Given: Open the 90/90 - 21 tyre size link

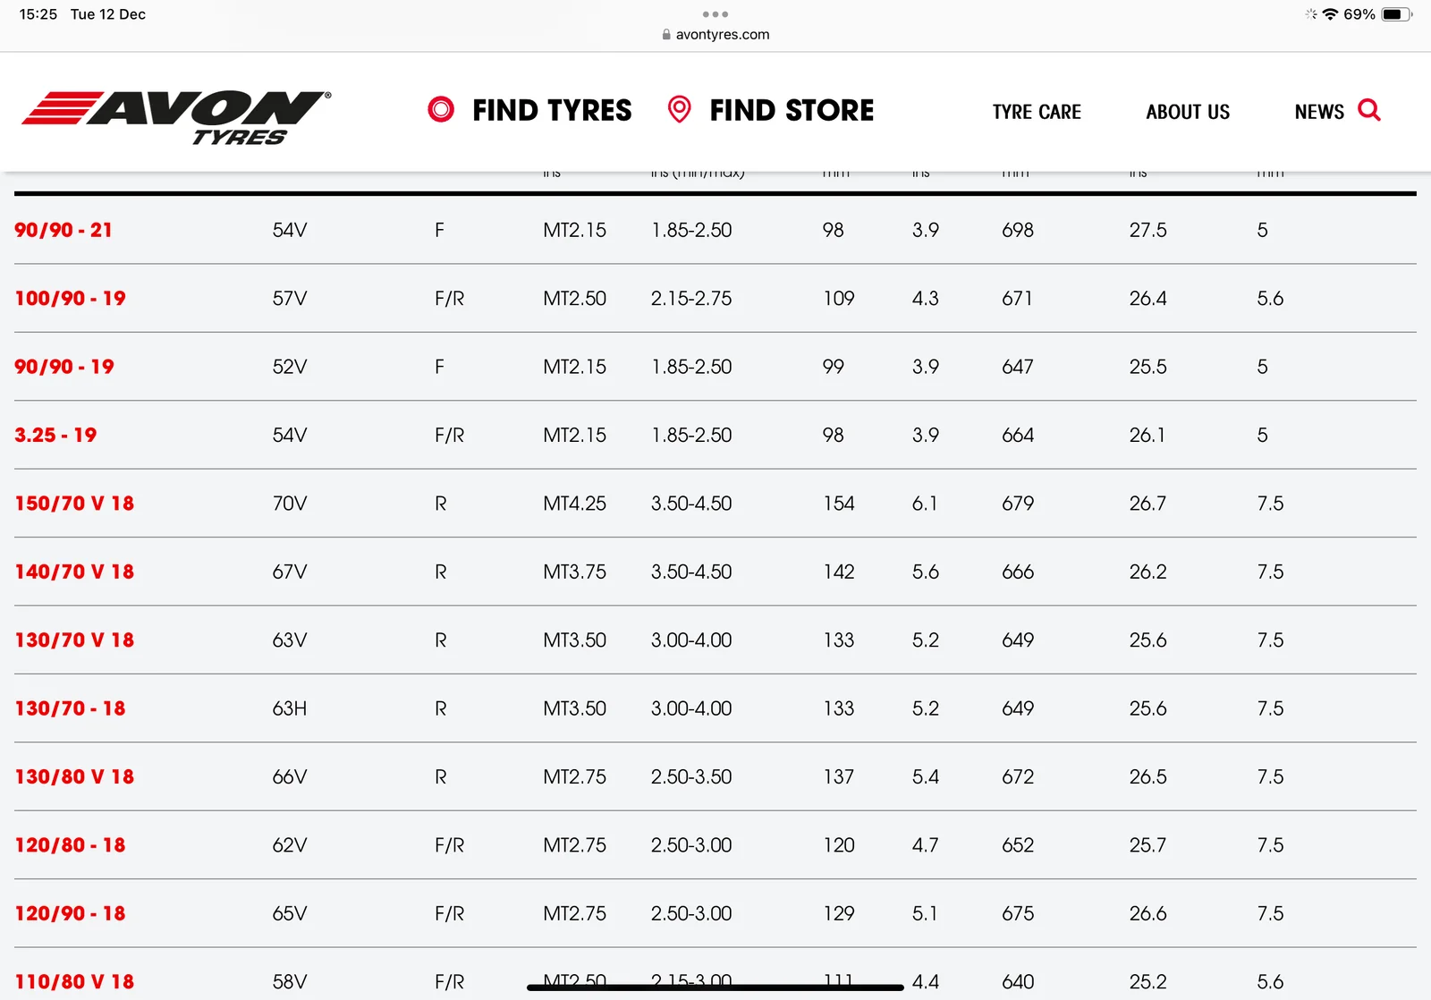Looking at the screenshot, I should pyautogui.click(x=64, y=230).
